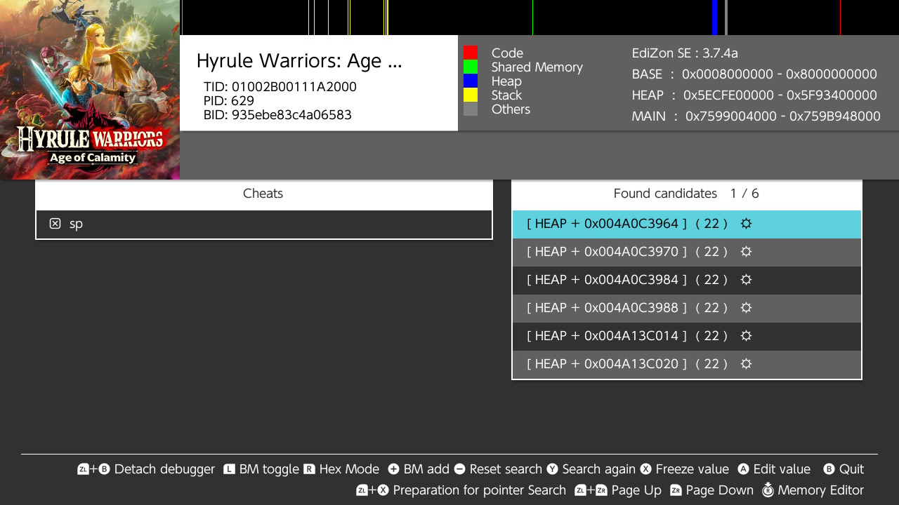The width and height of the screenshot is (899, 505).
Task: Click the Stack legend label
Action: coord(506,95)
